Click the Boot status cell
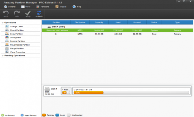This screenshot has width=194, height=117. tap(154, 34)
